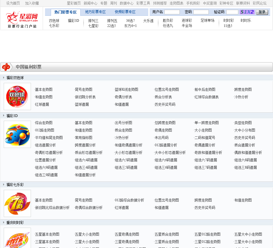Open 三星奇偶走势图 under 重庆时时彩
The width and height of the screenshot is (273, 248).
pos(127,242)
